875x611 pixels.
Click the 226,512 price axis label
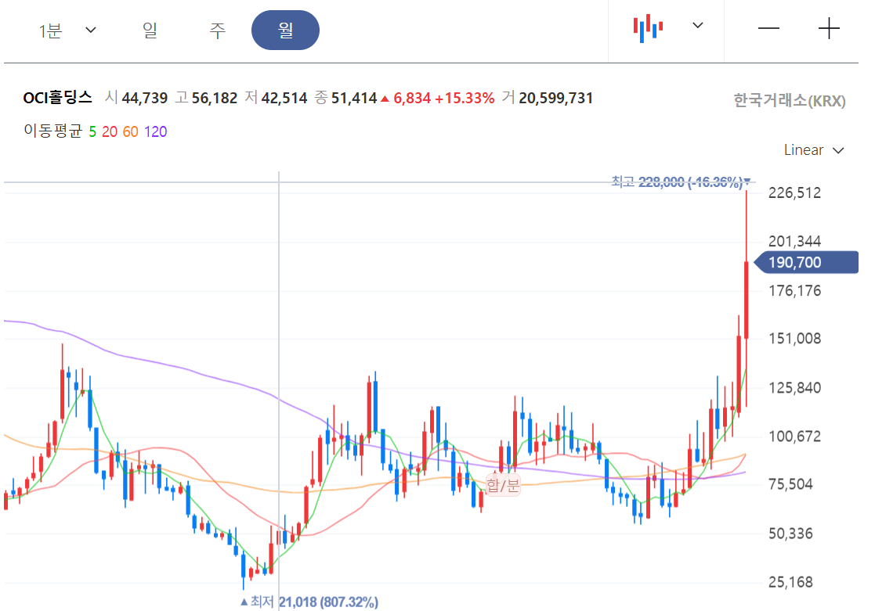pos(794,193)
